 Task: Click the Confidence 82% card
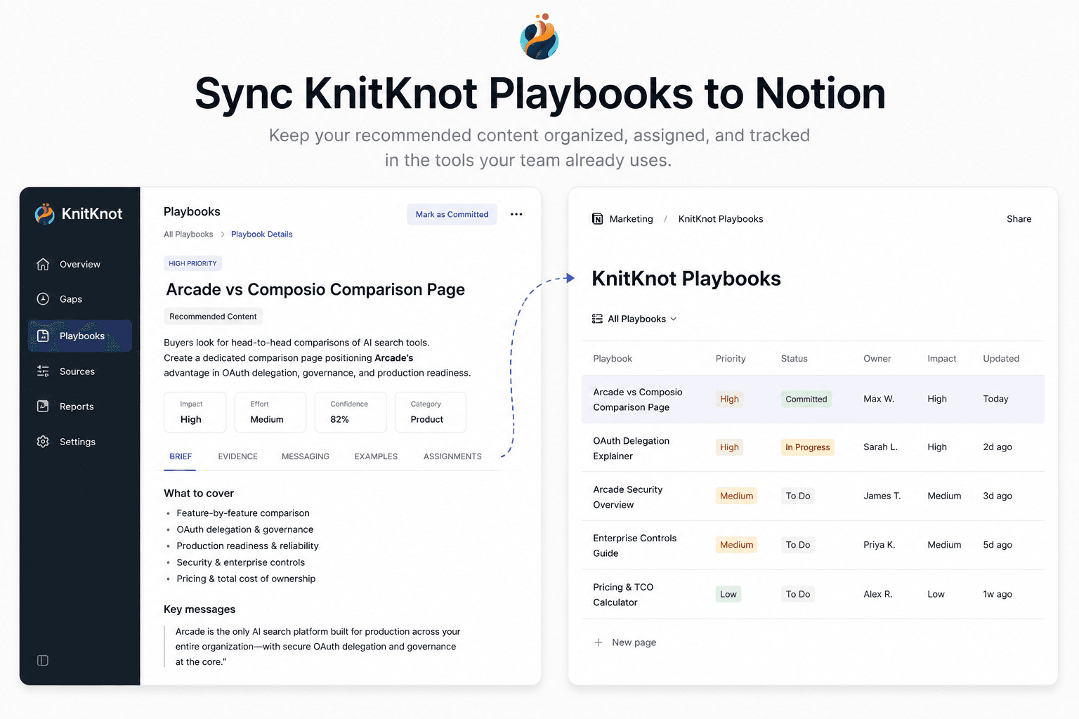351,412
